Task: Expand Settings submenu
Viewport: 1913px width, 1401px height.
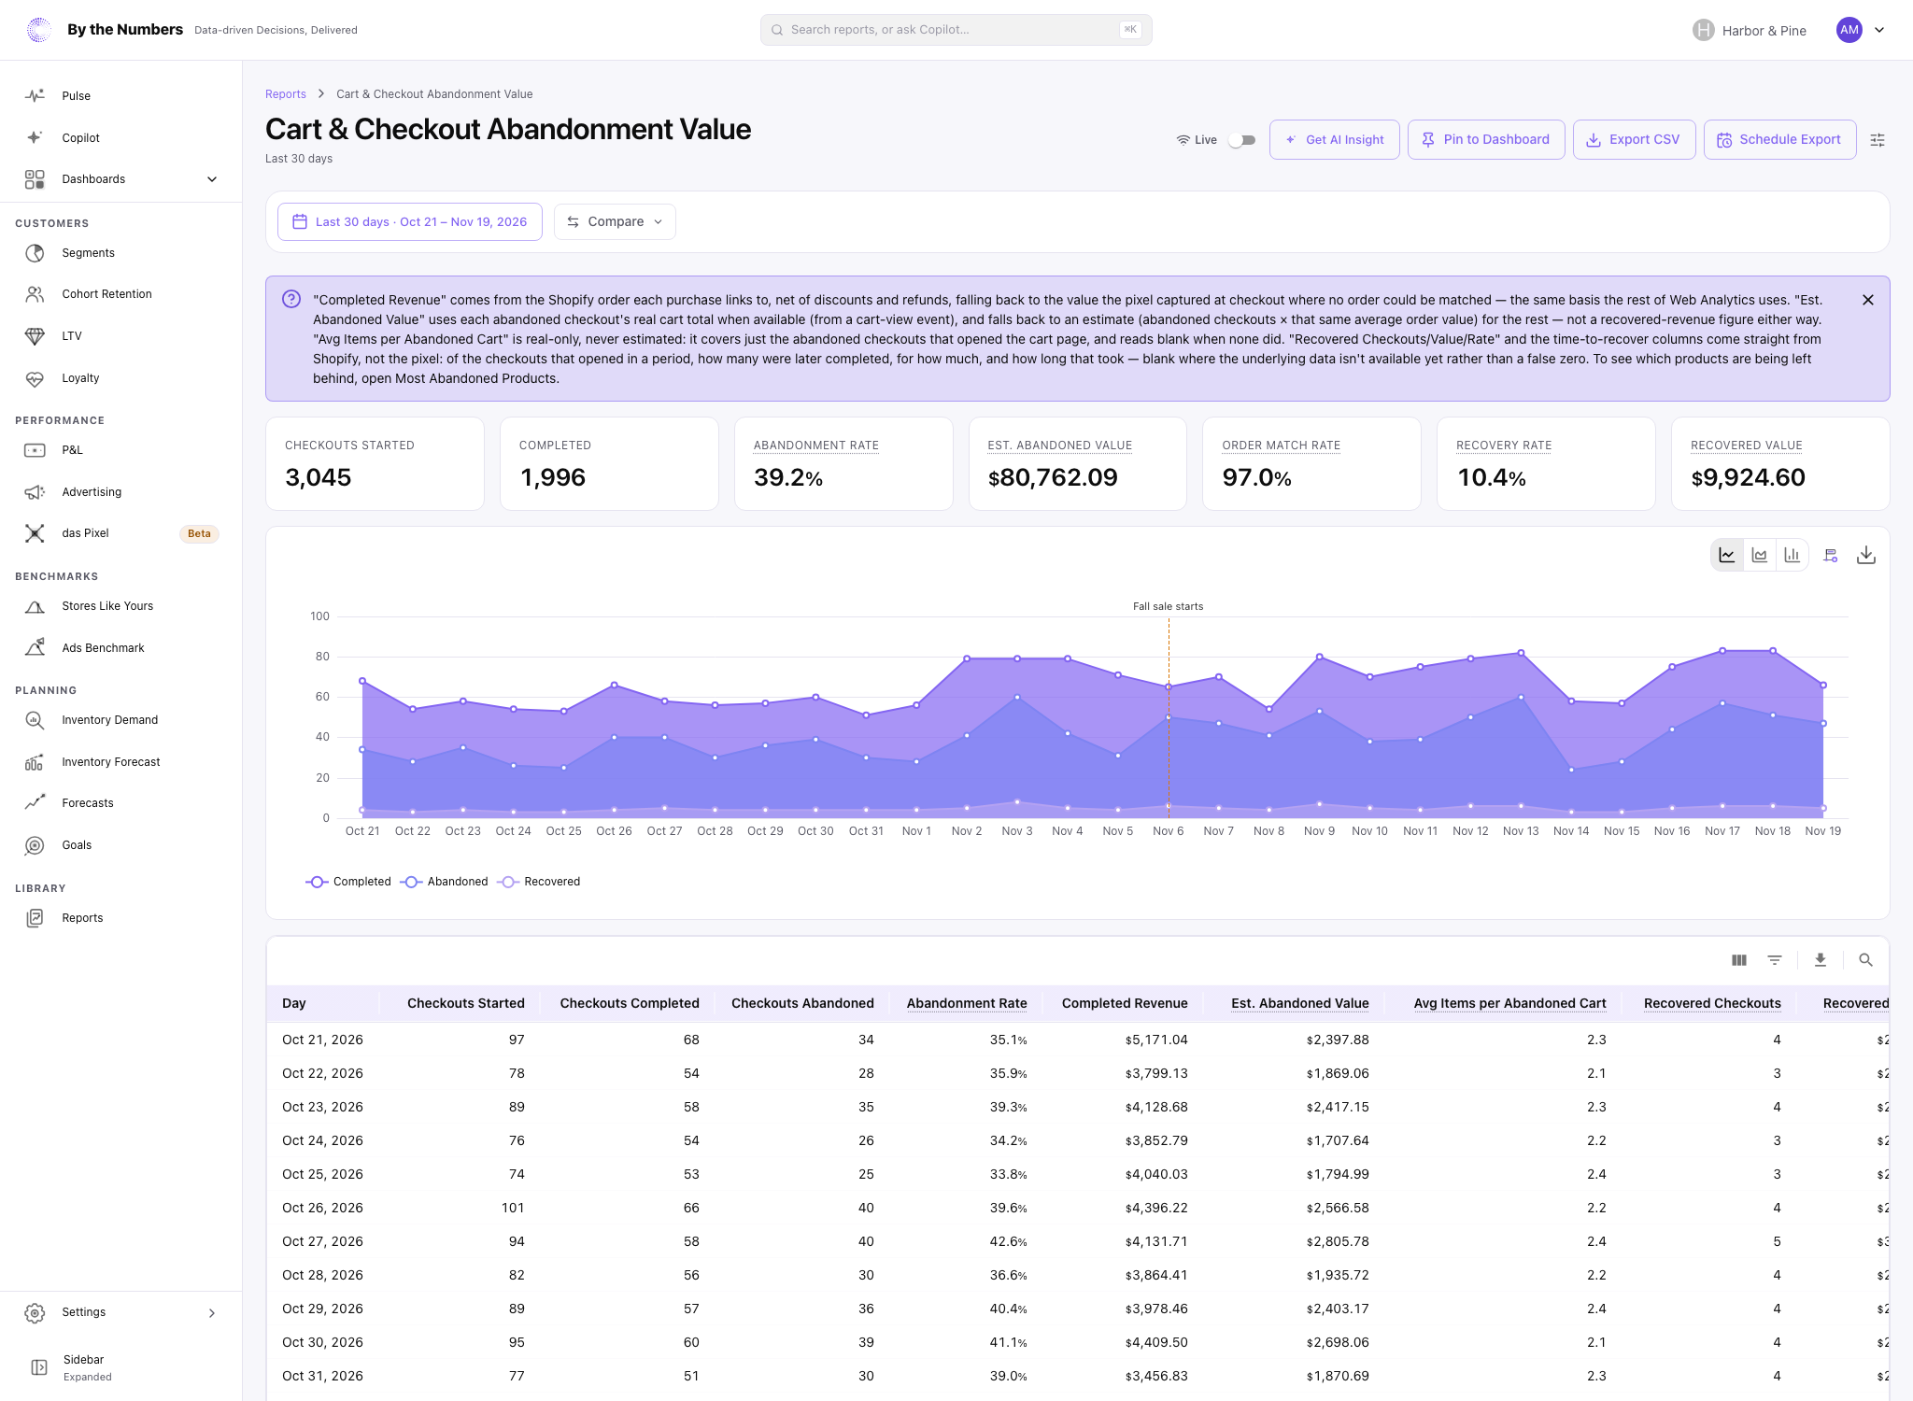Action: click(120, 1313)
